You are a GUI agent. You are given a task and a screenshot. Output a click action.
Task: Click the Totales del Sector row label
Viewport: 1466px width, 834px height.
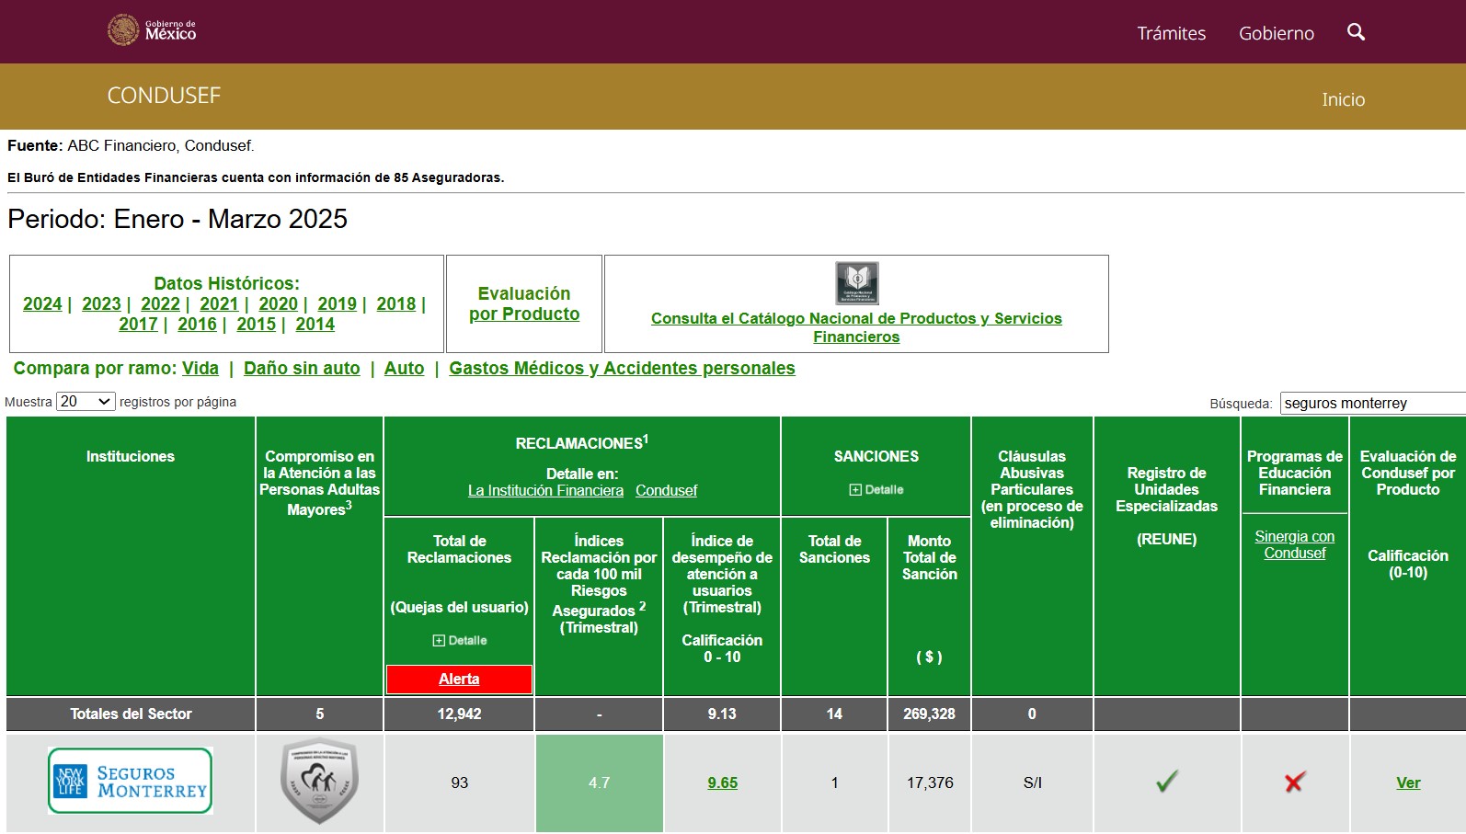[131, 714]
